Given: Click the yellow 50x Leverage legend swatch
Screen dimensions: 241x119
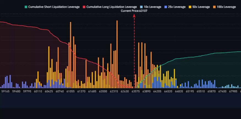Looking at the screenshot, I should coord(190,7).
